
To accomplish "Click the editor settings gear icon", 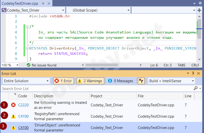I will coord(200,3).
